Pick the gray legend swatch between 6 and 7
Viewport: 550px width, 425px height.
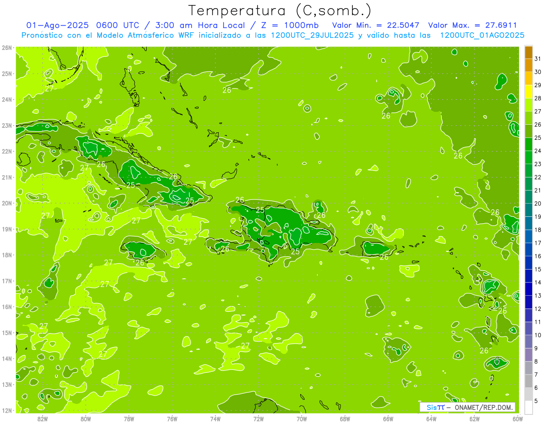click(x=528, y=381)
